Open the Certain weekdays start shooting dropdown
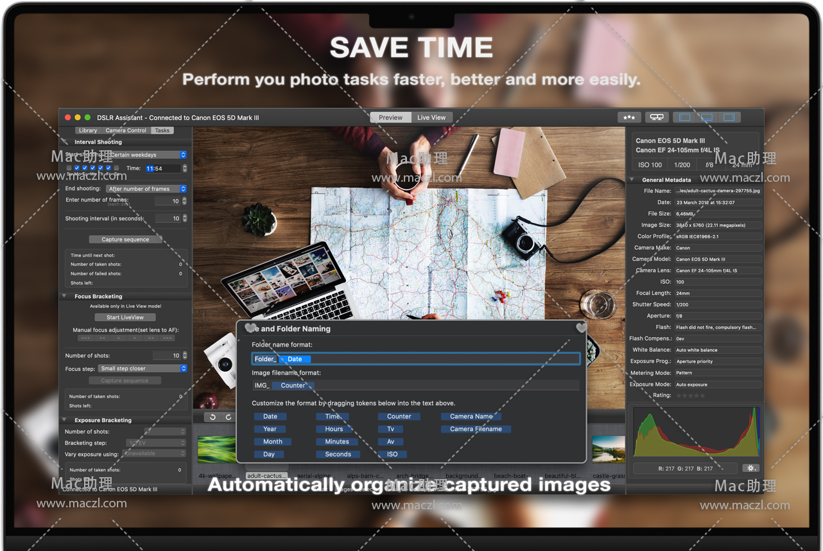 146,155
